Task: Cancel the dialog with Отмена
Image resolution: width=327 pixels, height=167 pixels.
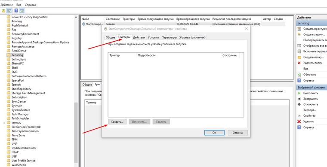Action: point(238,133)
